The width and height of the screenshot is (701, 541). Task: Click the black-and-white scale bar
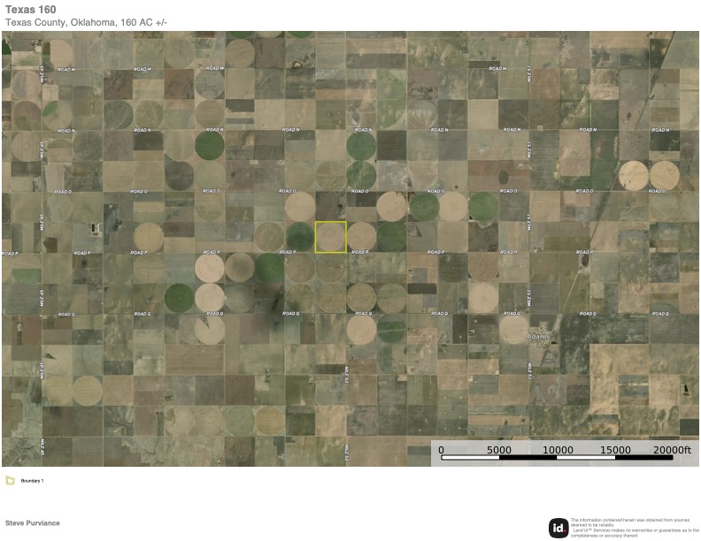pos(558,458)
